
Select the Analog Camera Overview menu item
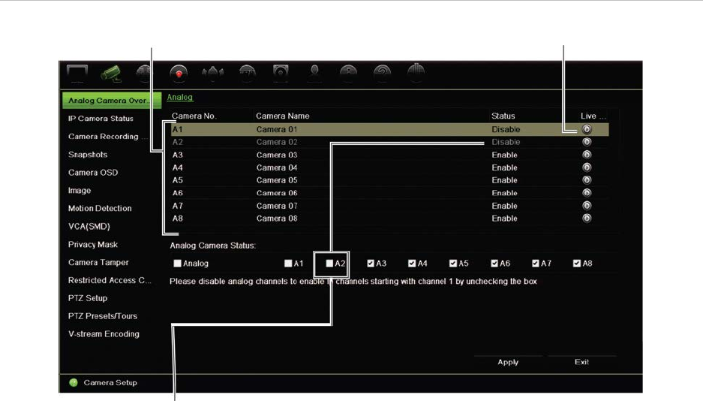click(x=112, y=101)
